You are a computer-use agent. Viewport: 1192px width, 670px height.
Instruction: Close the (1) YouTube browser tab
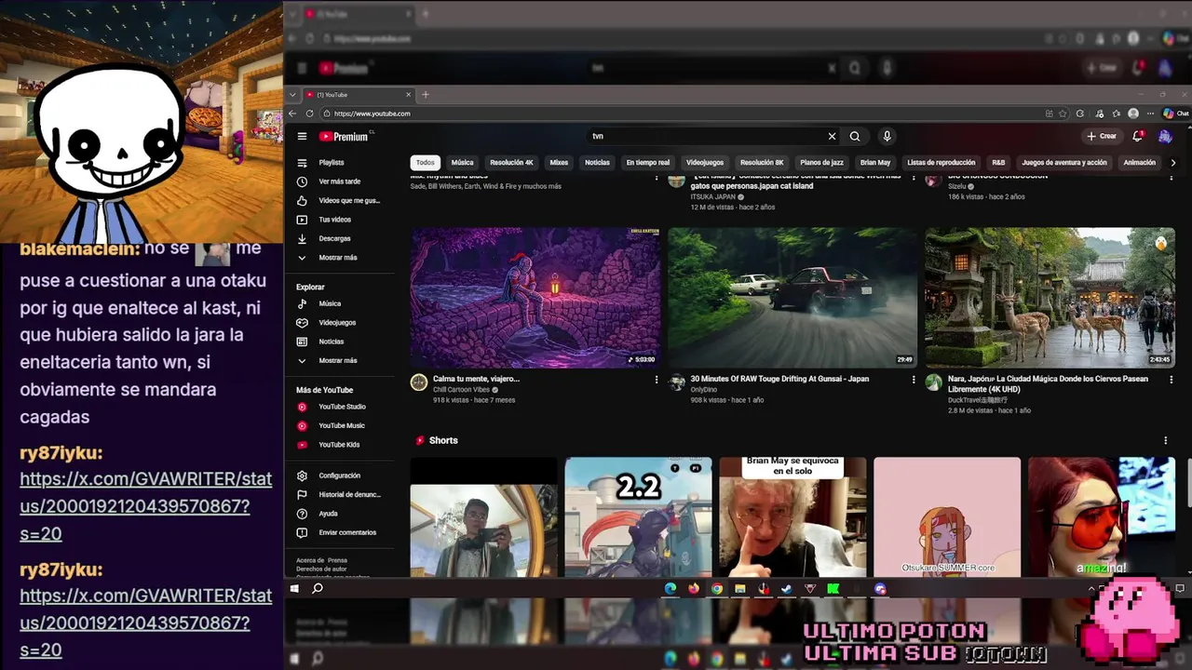pyautogui.click(x=408, y=95)
